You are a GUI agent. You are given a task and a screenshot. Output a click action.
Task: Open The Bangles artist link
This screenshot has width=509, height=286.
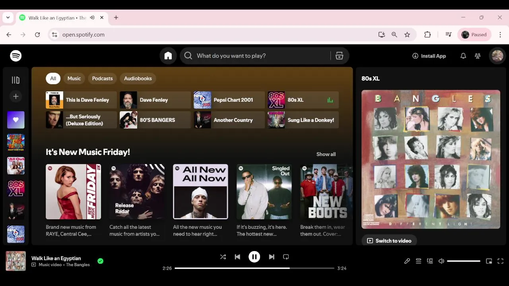pos(78,265)
